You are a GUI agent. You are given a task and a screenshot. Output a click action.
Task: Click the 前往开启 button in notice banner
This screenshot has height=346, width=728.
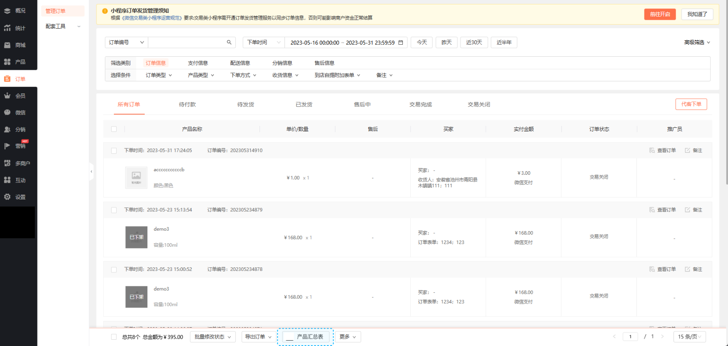(660, 14)
